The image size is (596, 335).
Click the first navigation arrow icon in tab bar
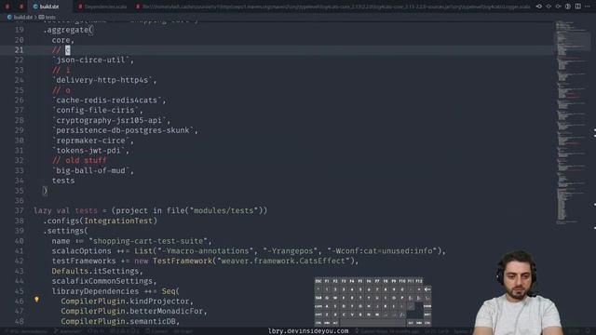539,7
